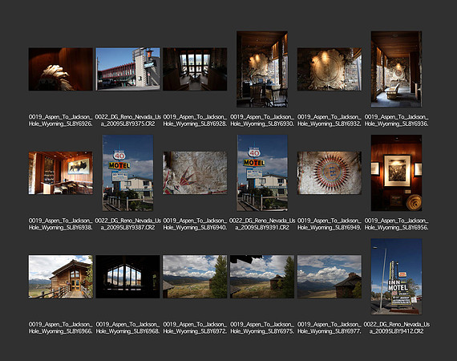Select the red bird tracks hide thumbnail
The height and width of the screenshot is (361, 457).
point(195,173)
